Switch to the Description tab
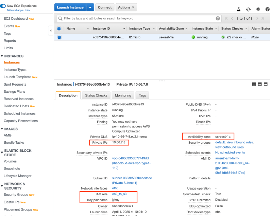This screenshot has height=216, width=272. point(68,95)
